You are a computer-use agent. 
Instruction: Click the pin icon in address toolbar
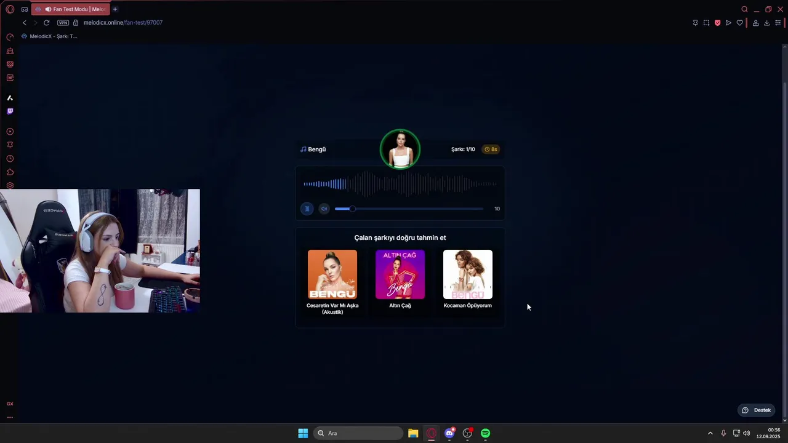point(695,23)
